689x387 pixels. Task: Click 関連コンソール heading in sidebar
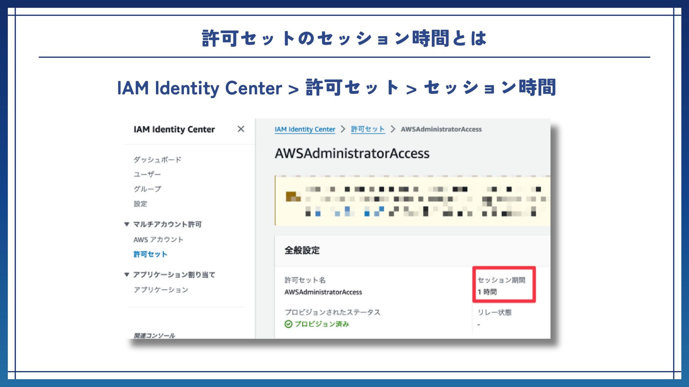[154, 335]
